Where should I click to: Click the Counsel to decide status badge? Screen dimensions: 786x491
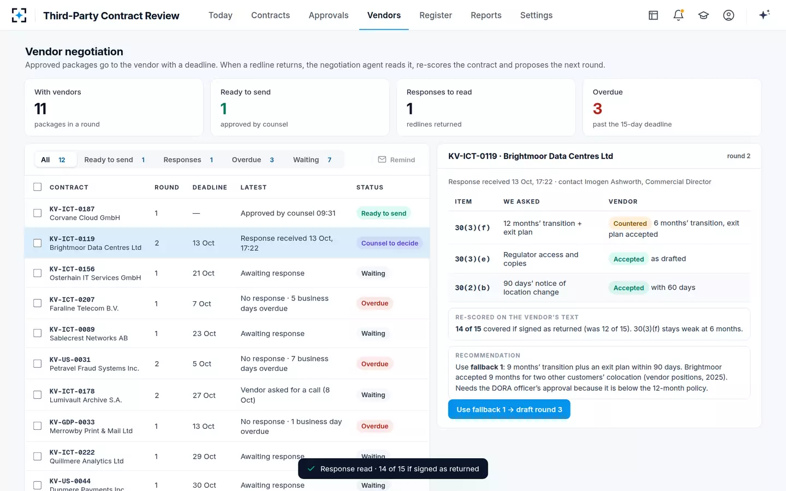tap(390, 243)
